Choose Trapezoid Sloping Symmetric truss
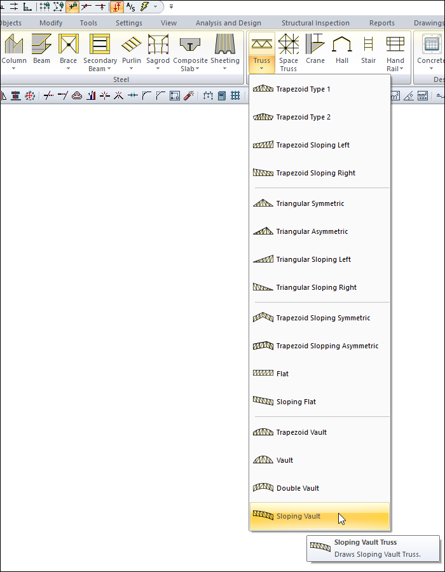 [x=320, y=318]
